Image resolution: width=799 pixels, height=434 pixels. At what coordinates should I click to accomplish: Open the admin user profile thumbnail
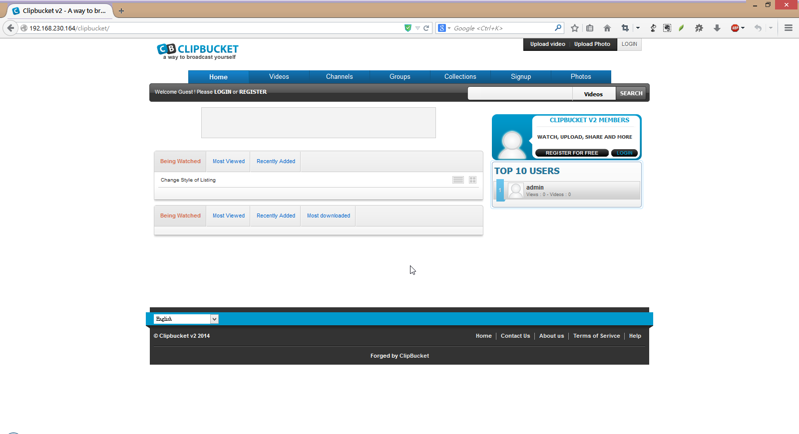(515, 191)
